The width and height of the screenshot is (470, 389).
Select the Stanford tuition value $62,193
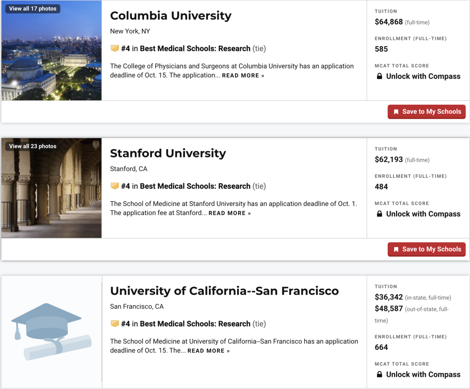389,160
